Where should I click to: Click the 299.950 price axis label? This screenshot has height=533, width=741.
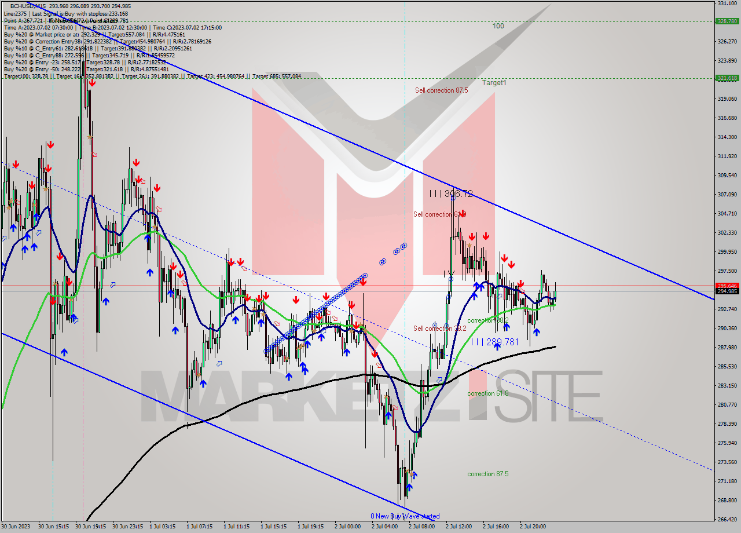(727, 252)
